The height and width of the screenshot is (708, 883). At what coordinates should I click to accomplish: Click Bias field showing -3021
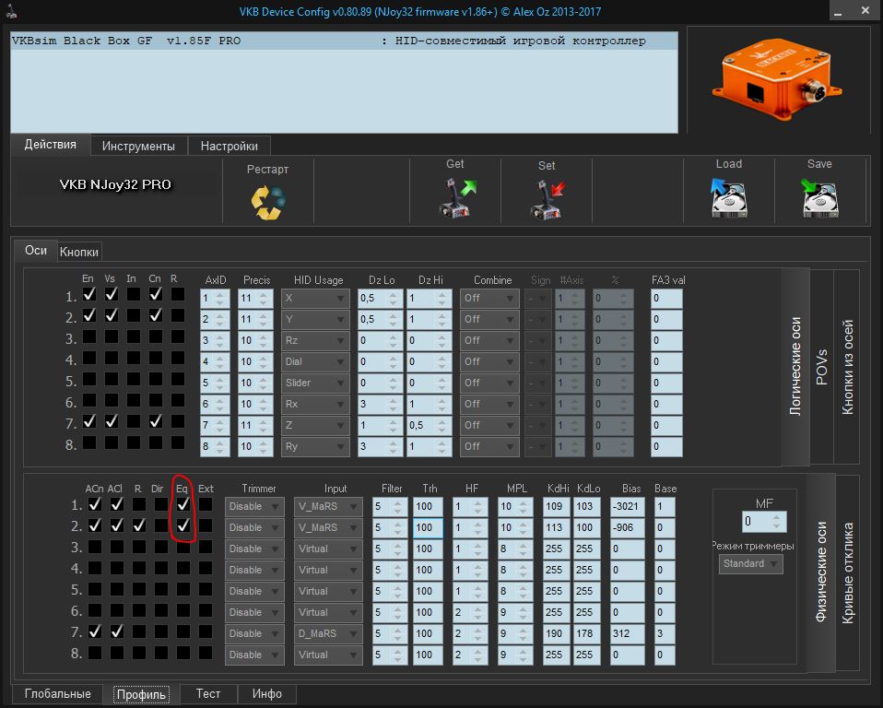pos(627,506)
